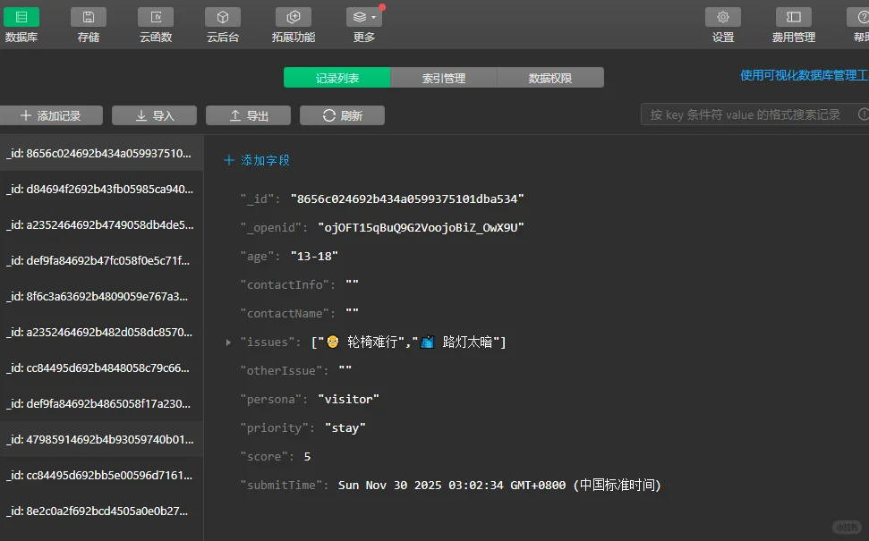The width and height of the screenshot is (869, 541).
Task: Open the 费用管理 billing icon
Action: click(x=794, y=17)
